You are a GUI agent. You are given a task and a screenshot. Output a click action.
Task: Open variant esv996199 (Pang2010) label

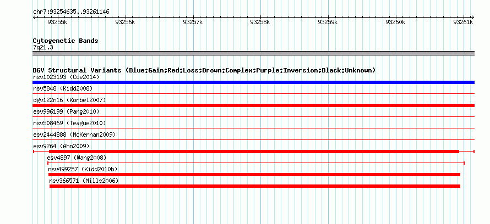pyautogui.click(x=66, y=111)
